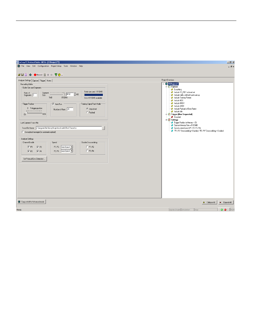Collapse the Trigger tree branch
This screenshot has height=334, width=258.
click(x=166, y=114)
